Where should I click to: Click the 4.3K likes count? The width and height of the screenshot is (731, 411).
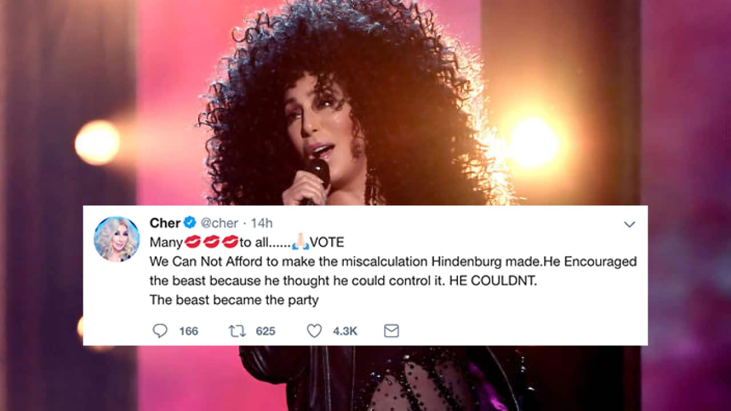pyautogui.click(x=346, y=331)
